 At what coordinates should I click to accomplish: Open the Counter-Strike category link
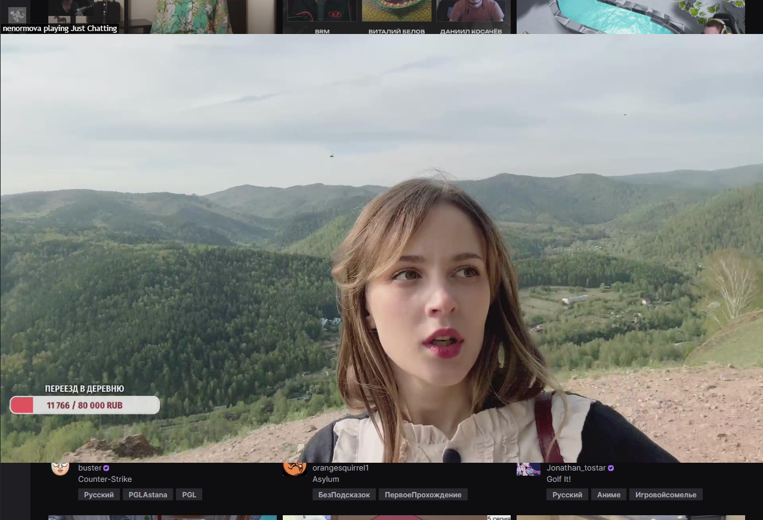point(105,479)
